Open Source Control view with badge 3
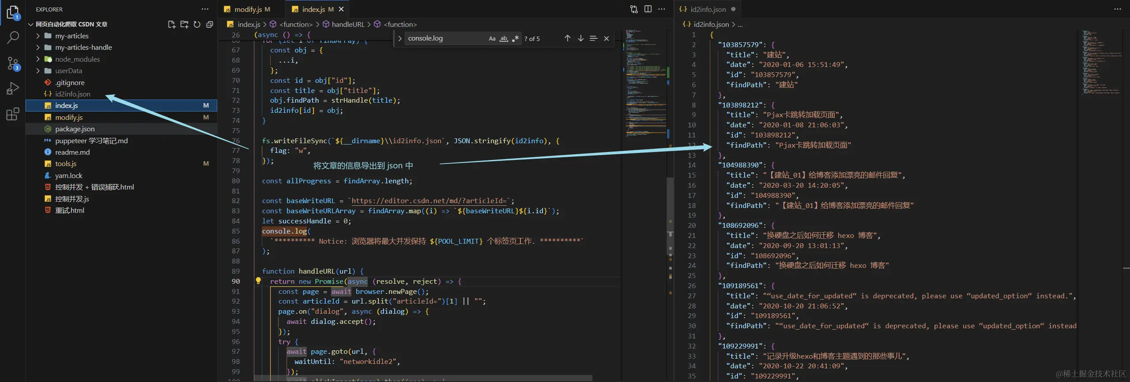This screenshot has height=382, width=1130. pyautogui.click(x=13, y=63)
